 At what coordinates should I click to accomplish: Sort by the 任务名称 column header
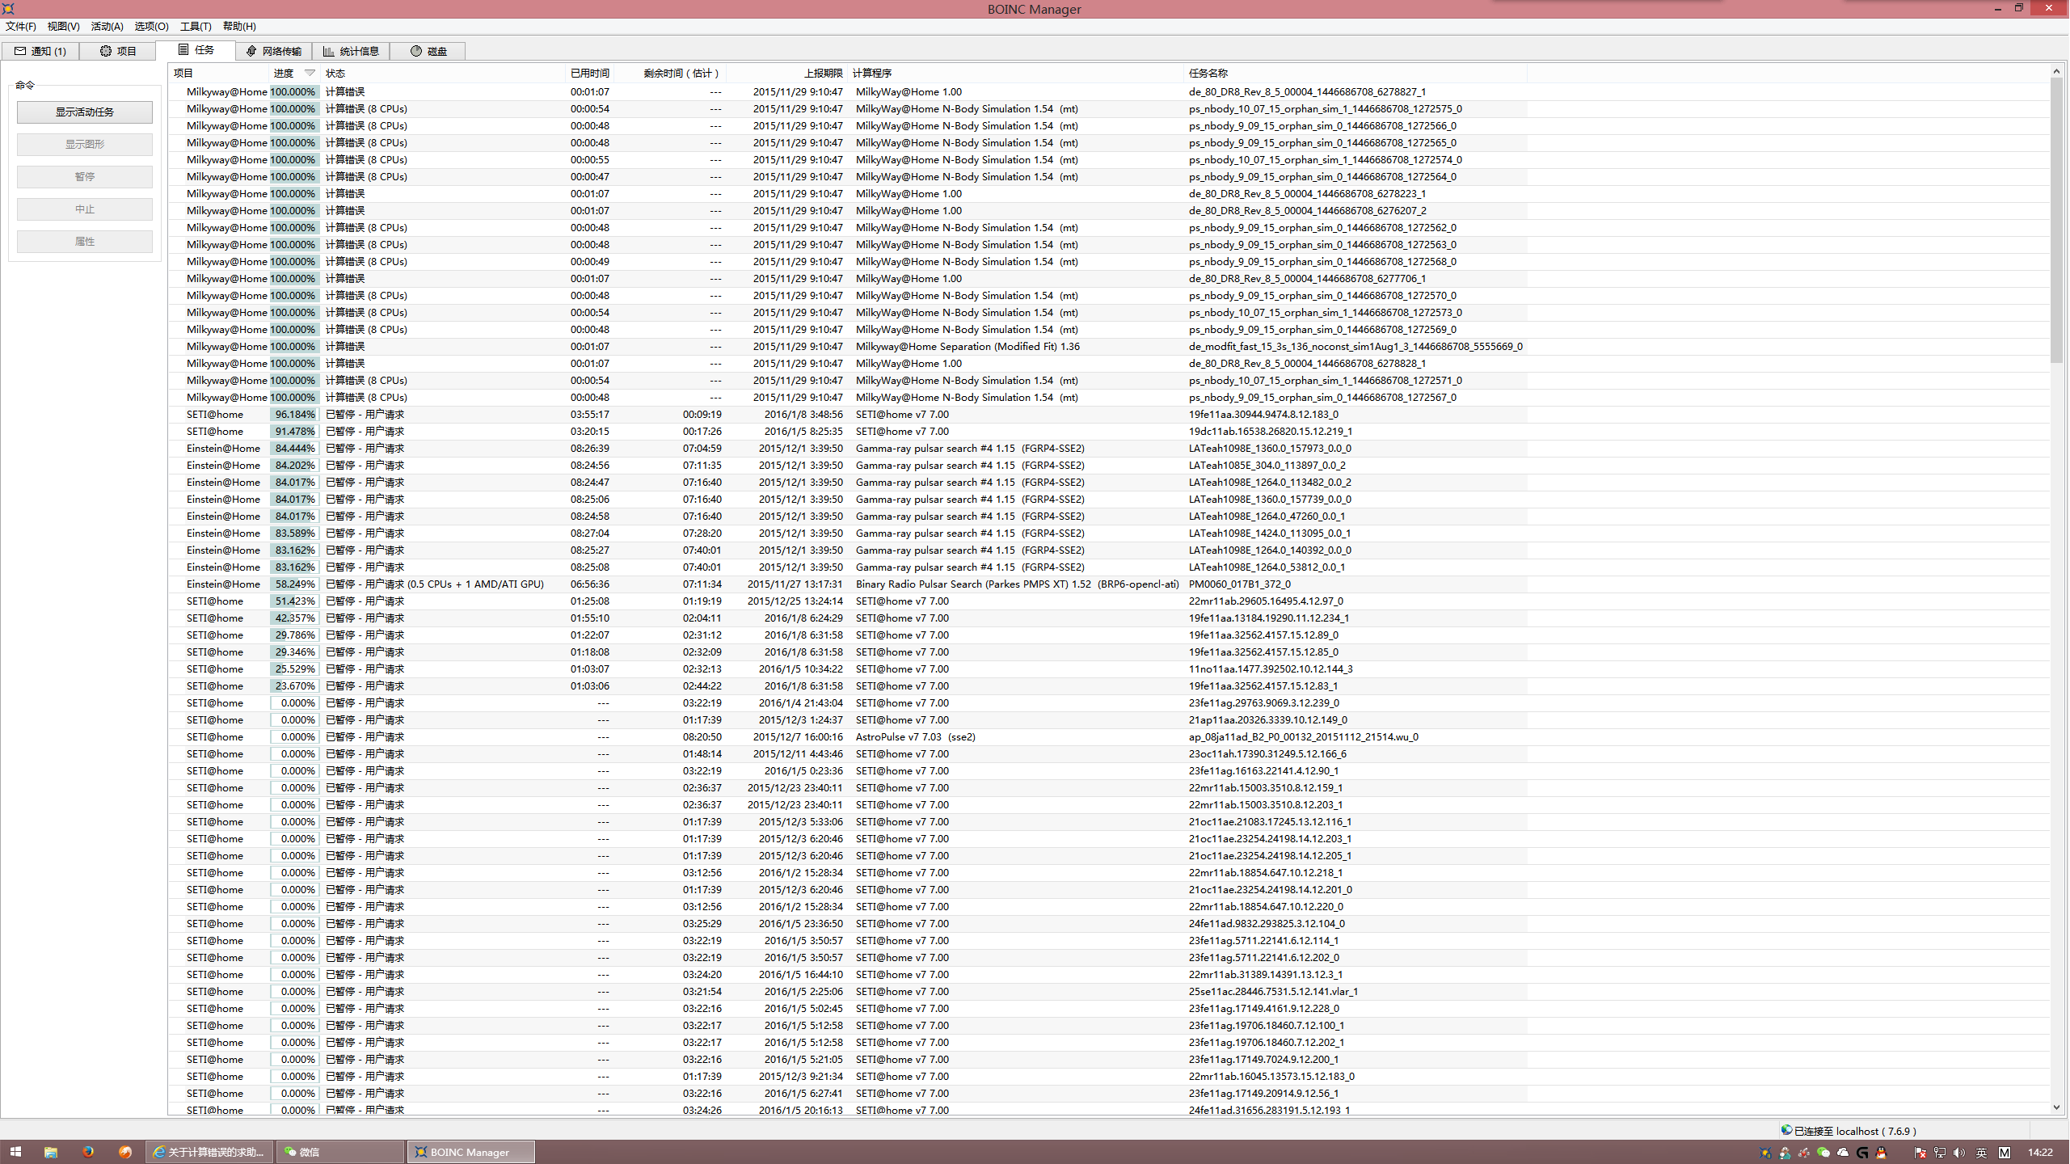[1355, 73]
